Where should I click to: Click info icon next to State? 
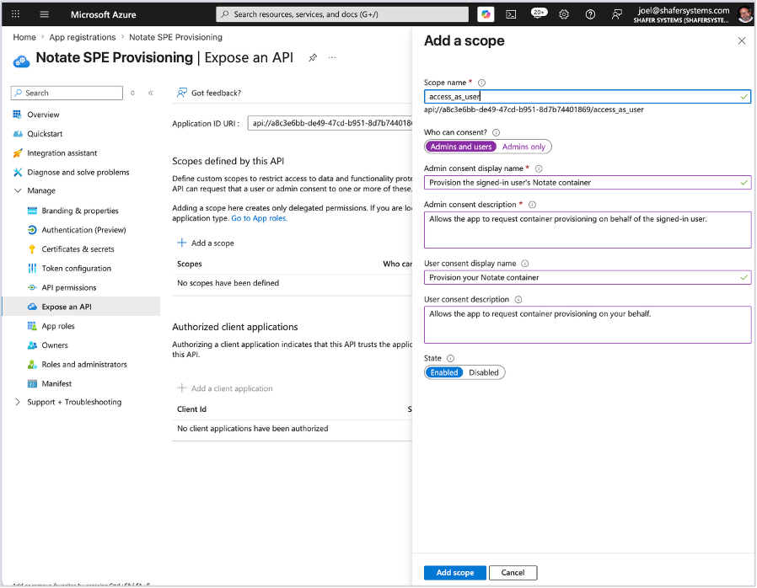click(450, 358)
